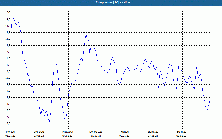
Task: Click the Sonntag day label
Action: [x=181, y=132]
